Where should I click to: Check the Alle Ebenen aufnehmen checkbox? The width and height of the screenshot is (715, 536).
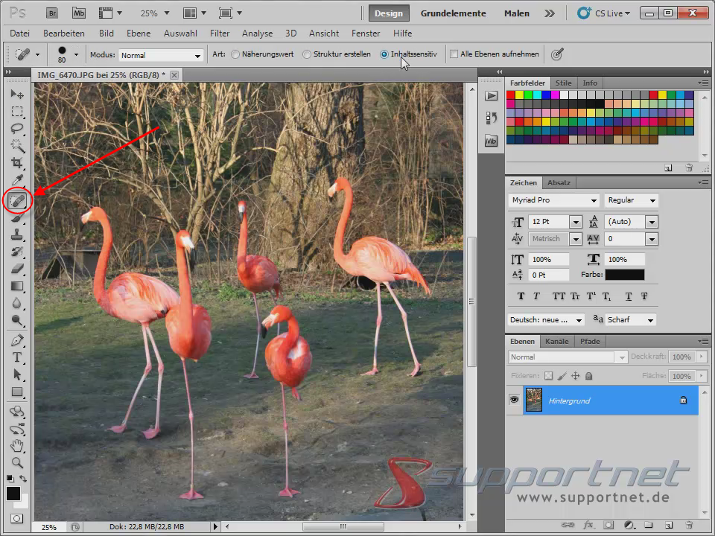coord(454,54)
